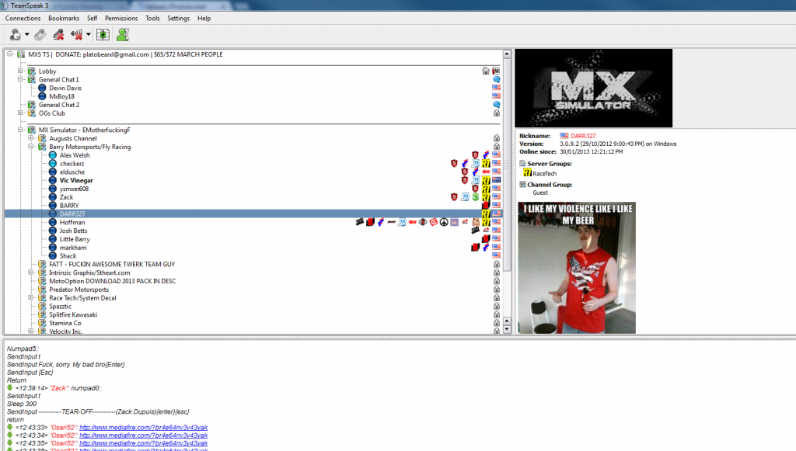
Task: Open the contacts manager green person icon
Action: click(x=123, y=34)
